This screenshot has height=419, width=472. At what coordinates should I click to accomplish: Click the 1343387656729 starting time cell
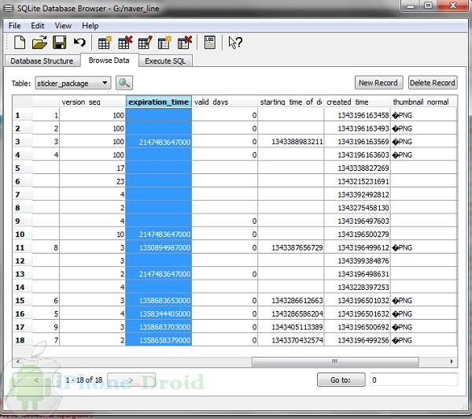tap(291, 248)
